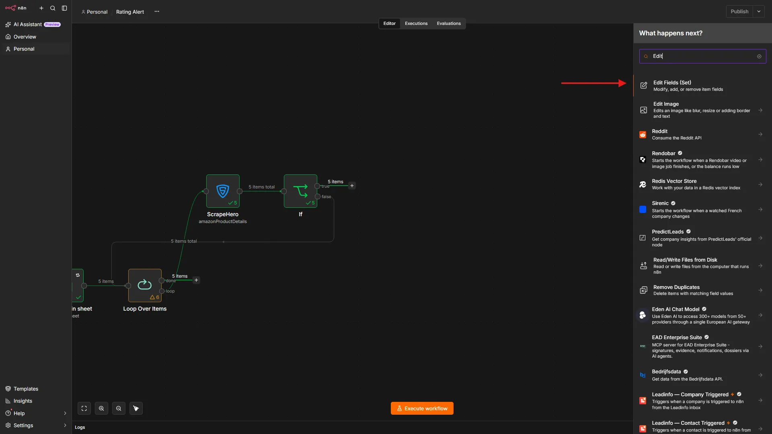The height and width of the screenshot is (434, 772).
Task: Open the Loop Over Items node
Action: tap(145, 285)
